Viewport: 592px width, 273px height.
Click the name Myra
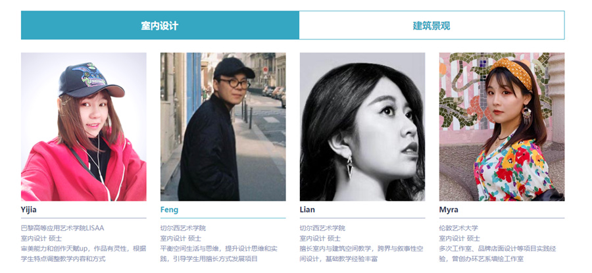[449, 210]
